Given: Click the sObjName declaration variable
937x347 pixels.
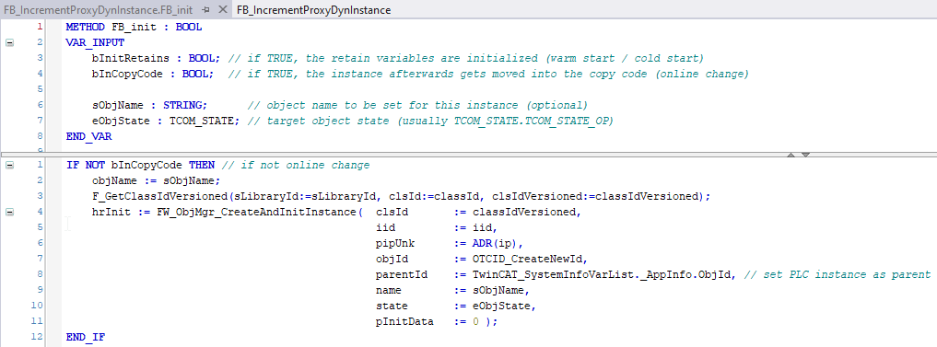Looking at the screenshot, I should pyautogui.click(x=118, y=105).
